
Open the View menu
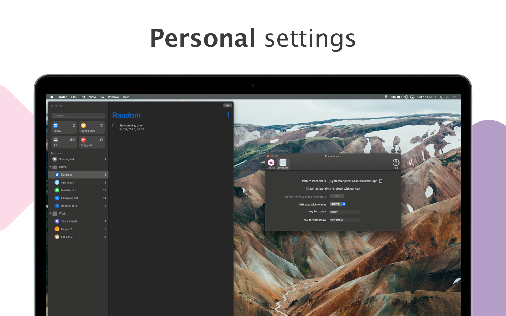coord(92,97)
